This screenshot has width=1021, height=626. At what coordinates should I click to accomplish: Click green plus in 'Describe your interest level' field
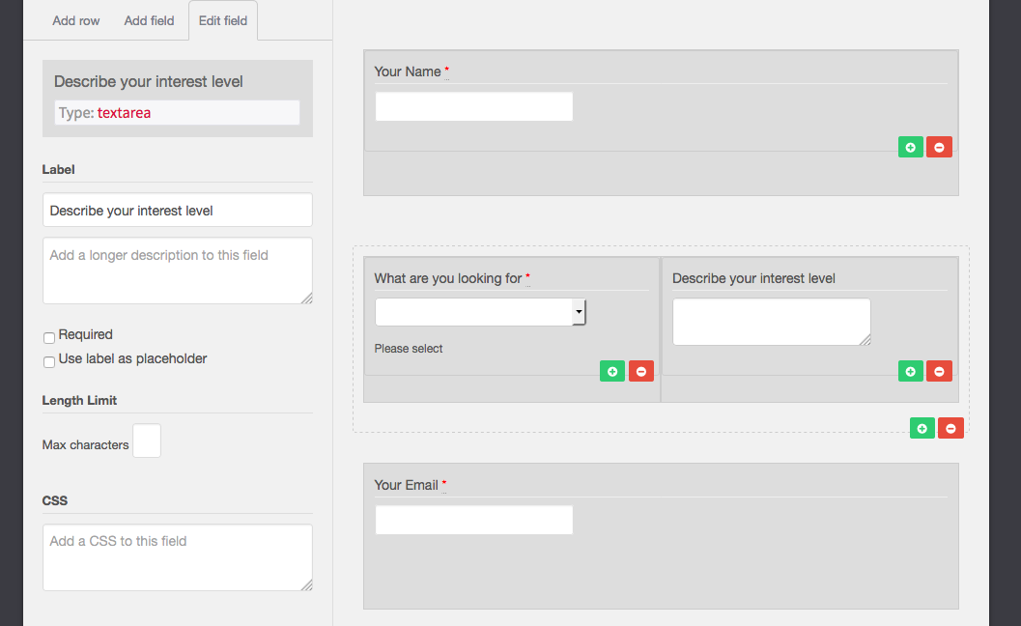(910, 371)
